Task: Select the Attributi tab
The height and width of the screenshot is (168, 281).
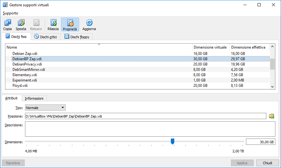Action: pyautogui.click(x=11, y=98)
